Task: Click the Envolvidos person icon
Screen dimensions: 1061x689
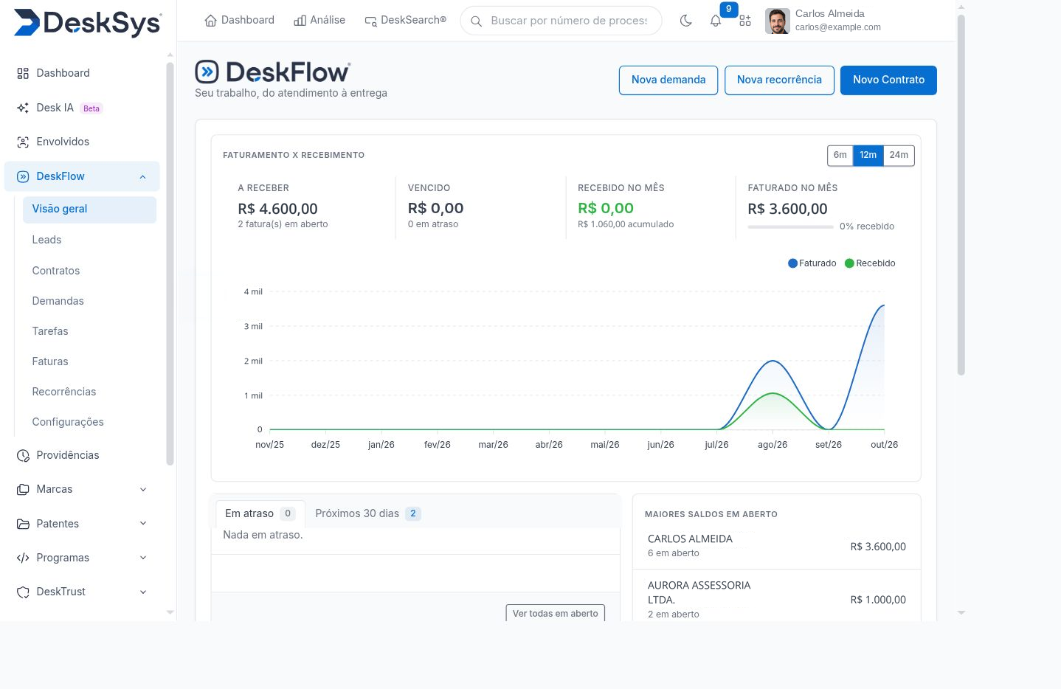Action: [23, 142]
